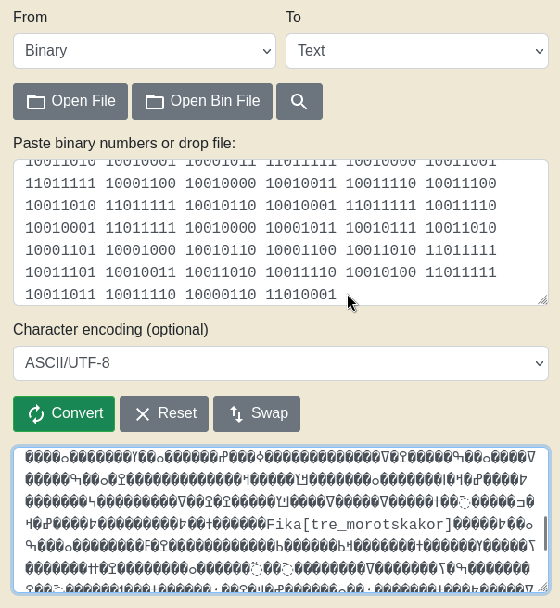Click the "From" label
This screenshot has height=608, width=560.
tap(31, 18)
